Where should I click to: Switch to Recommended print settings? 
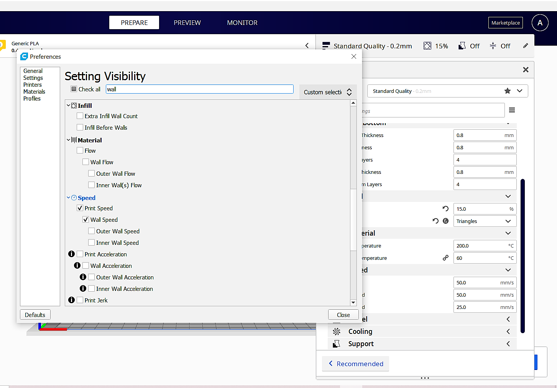[x=356, y=364]
